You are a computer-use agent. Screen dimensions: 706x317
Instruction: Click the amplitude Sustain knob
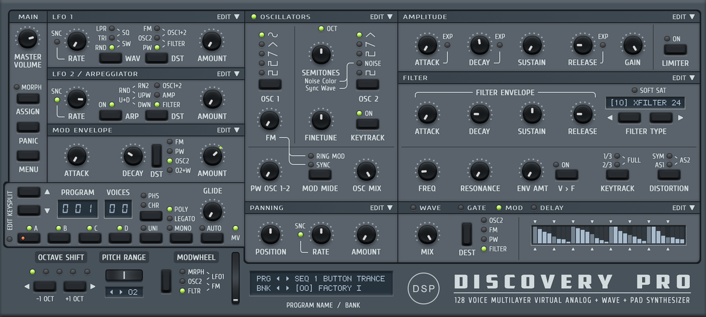coord(532,45)
